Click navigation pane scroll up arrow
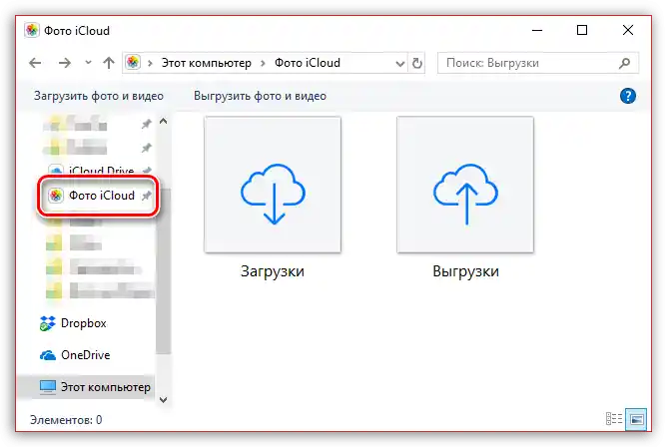Screen dimensions: 667x447 [x=164, y=122]
